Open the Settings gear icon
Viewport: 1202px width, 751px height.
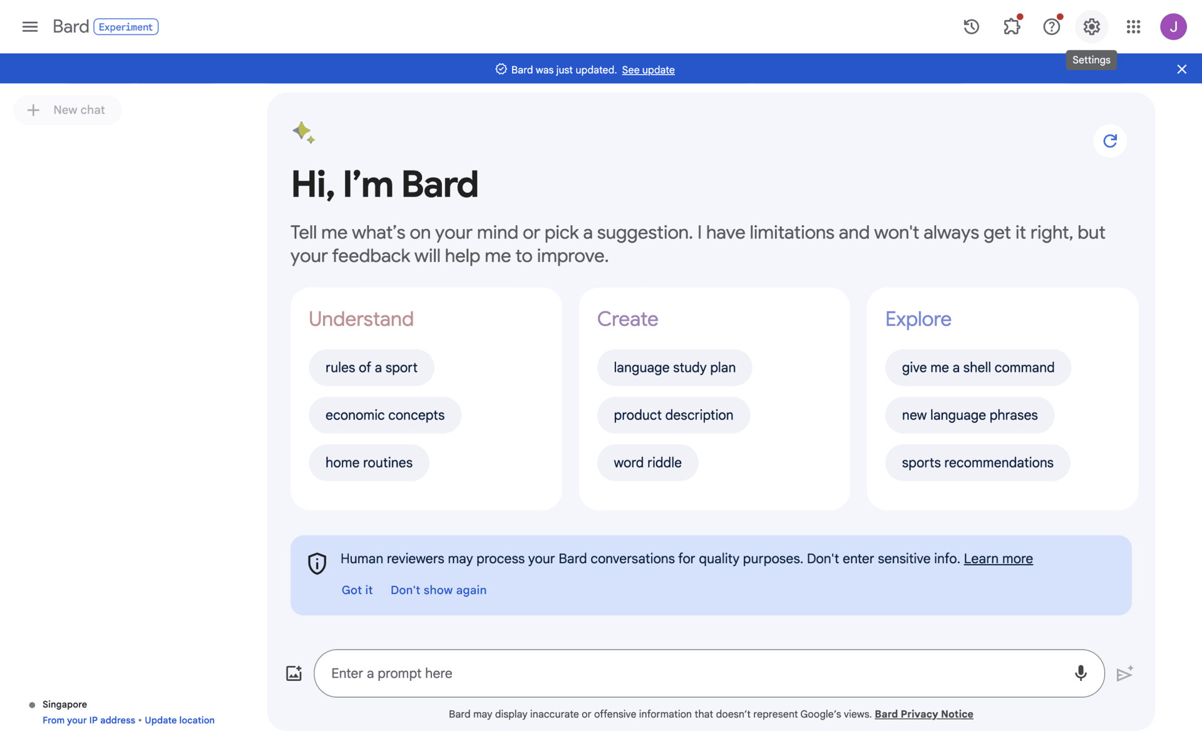tap(1091, 27)
